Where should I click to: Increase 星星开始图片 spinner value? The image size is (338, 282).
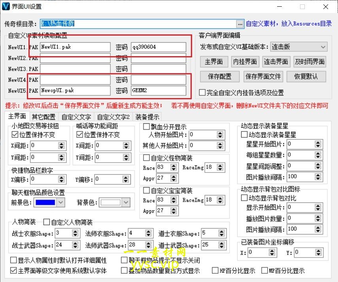tap(318, 142)
